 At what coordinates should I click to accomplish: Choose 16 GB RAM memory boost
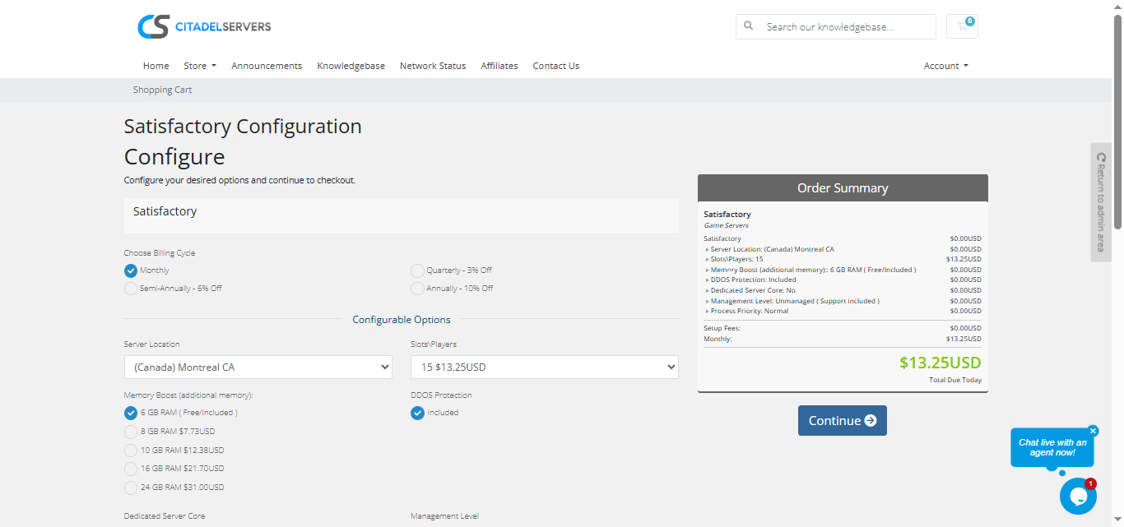[x=131, y=469]
